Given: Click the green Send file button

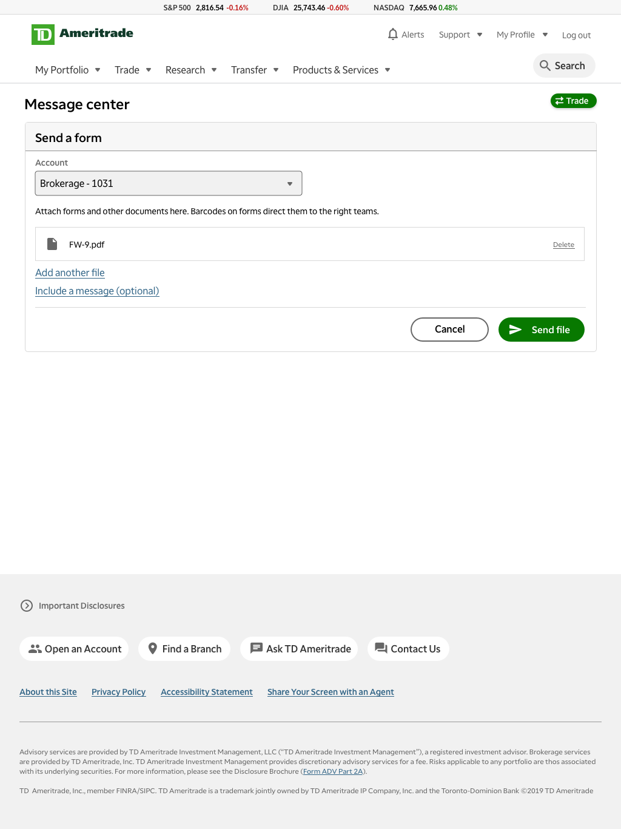Looking at the screenshot, I should pyautogui.click(x=542, y=330).
